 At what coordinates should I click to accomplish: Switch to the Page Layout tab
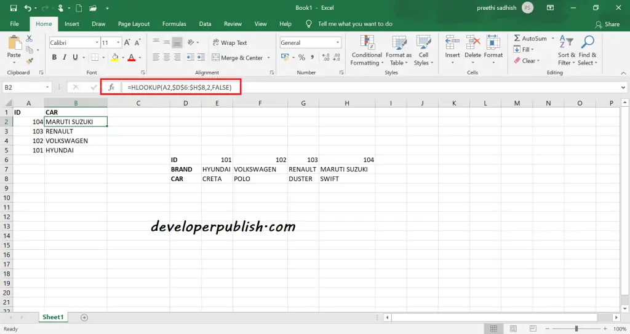134,24
